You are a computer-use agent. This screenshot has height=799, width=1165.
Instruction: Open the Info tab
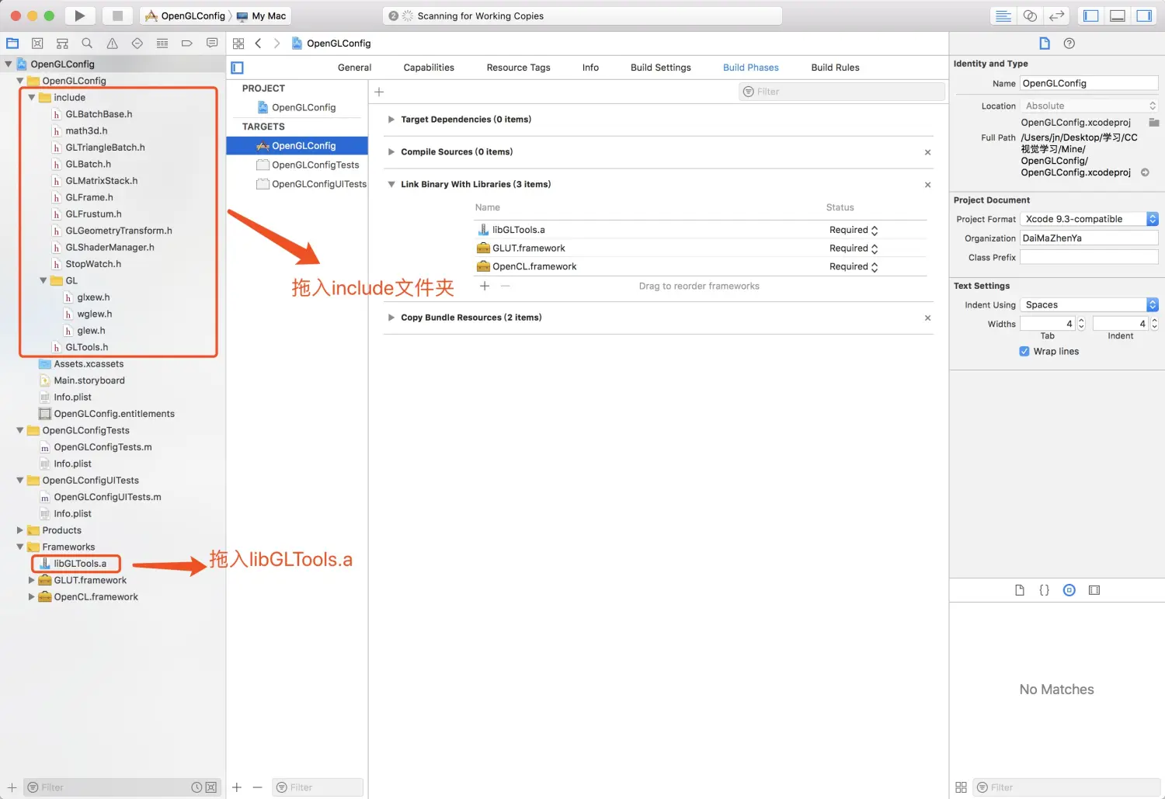pos(590,68)
